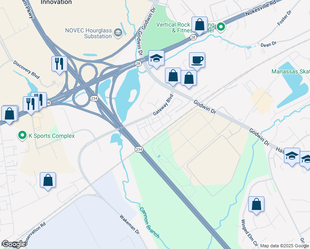Click the Cannon Branch stream label
This screenshot has height=249, width=310.
[149, 222]
